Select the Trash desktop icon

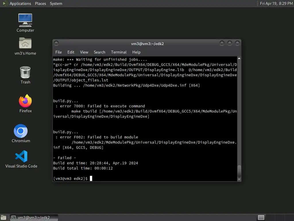25,75
